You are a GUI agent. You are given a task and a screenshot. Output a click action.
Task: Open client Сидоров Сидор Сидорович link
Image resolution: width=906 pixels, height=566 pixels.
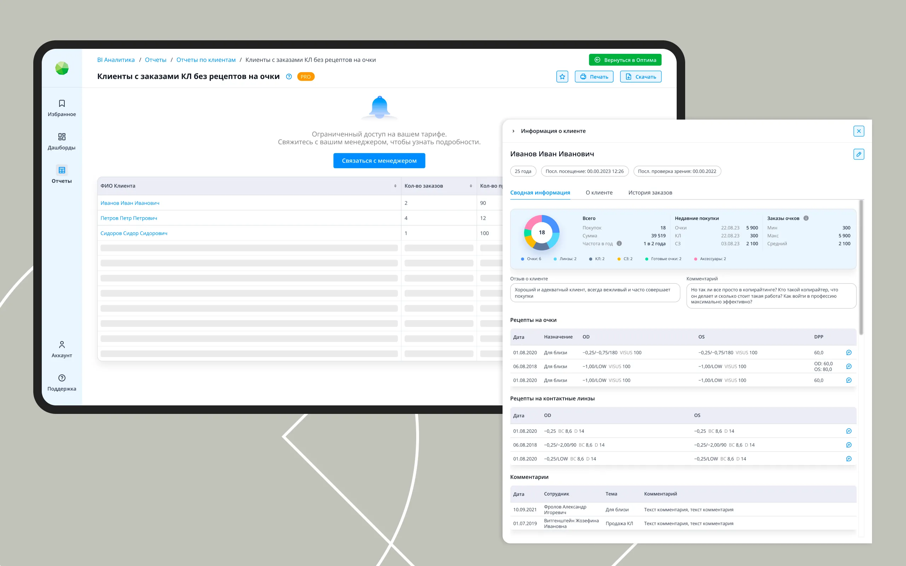point(134,233)
